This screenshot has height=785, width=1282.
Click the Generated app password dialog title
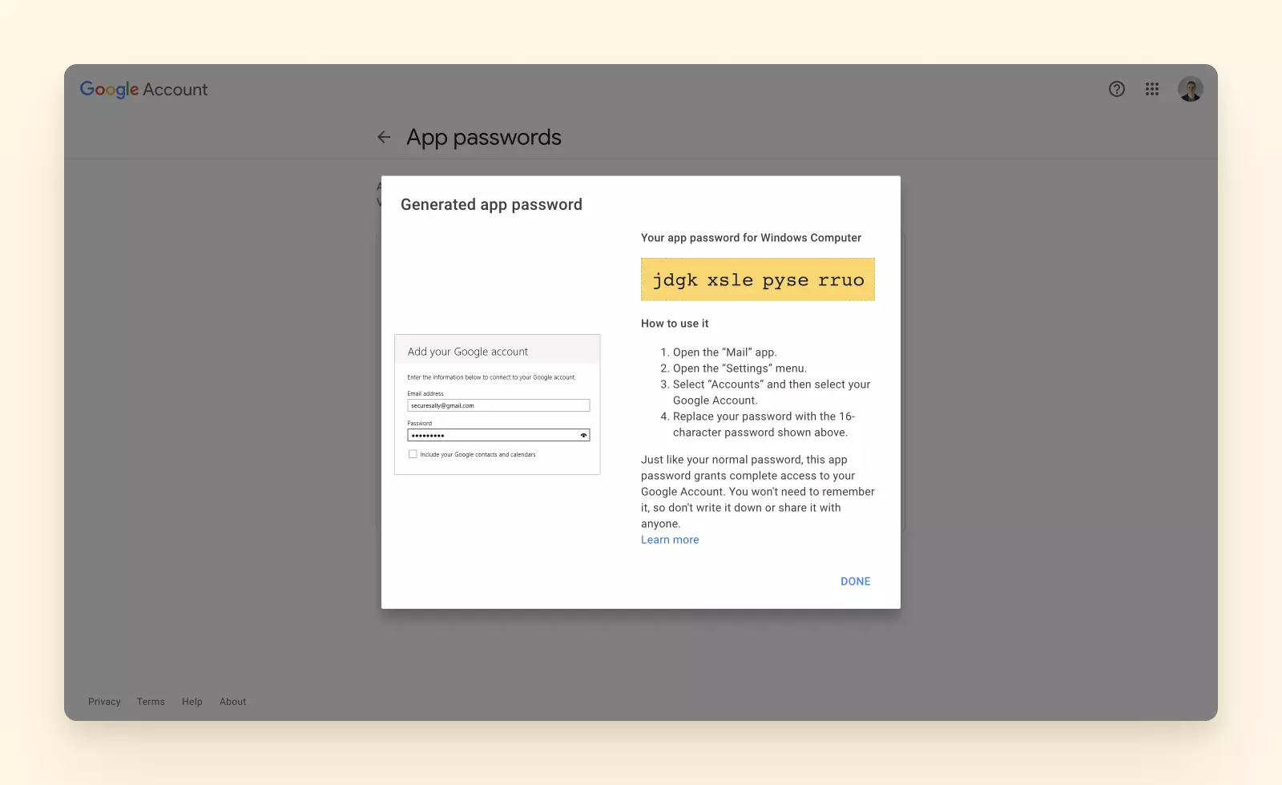click(x=491, y=204)
